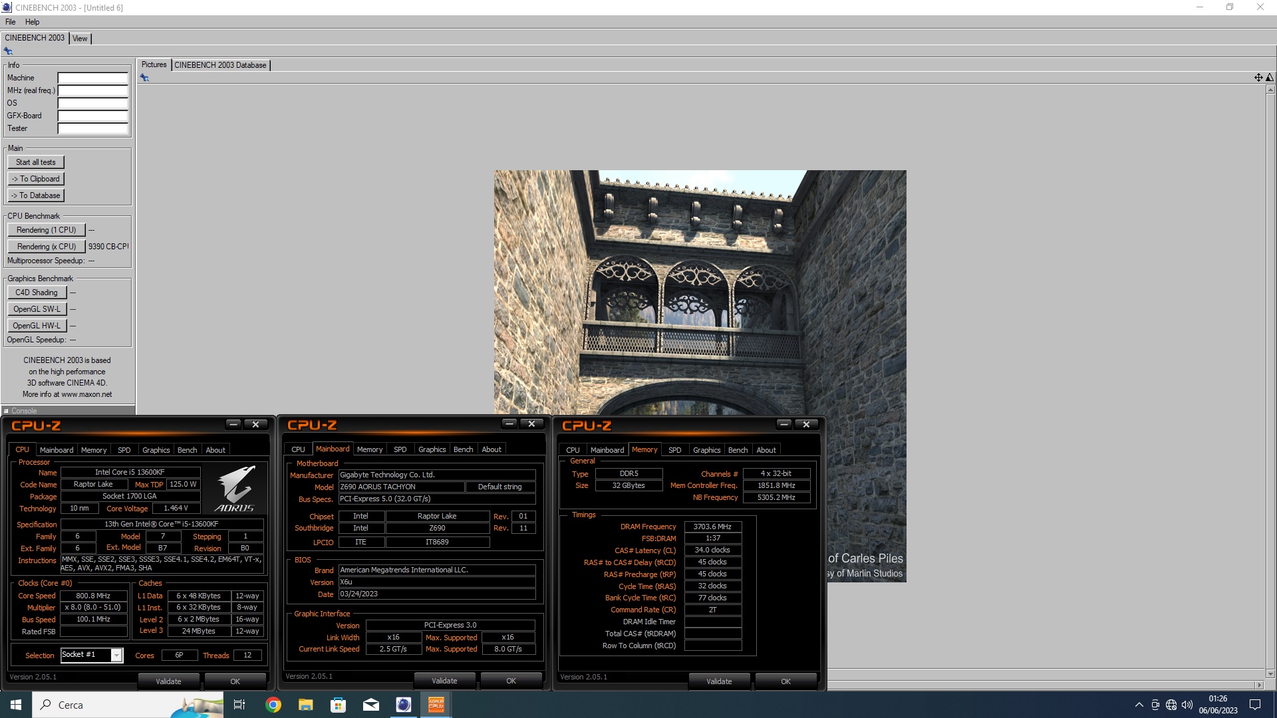
Task: Close the first CPU-Z window (CPU tab)
Action: (x=255, y=424)
